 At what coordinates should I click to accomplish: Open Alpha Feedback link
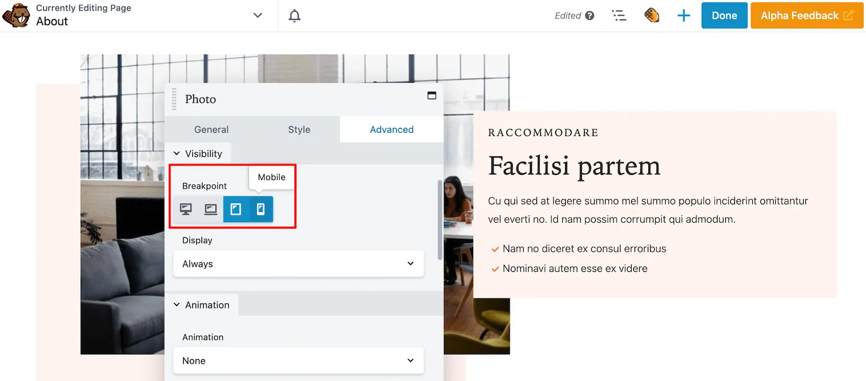tap(807, 16)
